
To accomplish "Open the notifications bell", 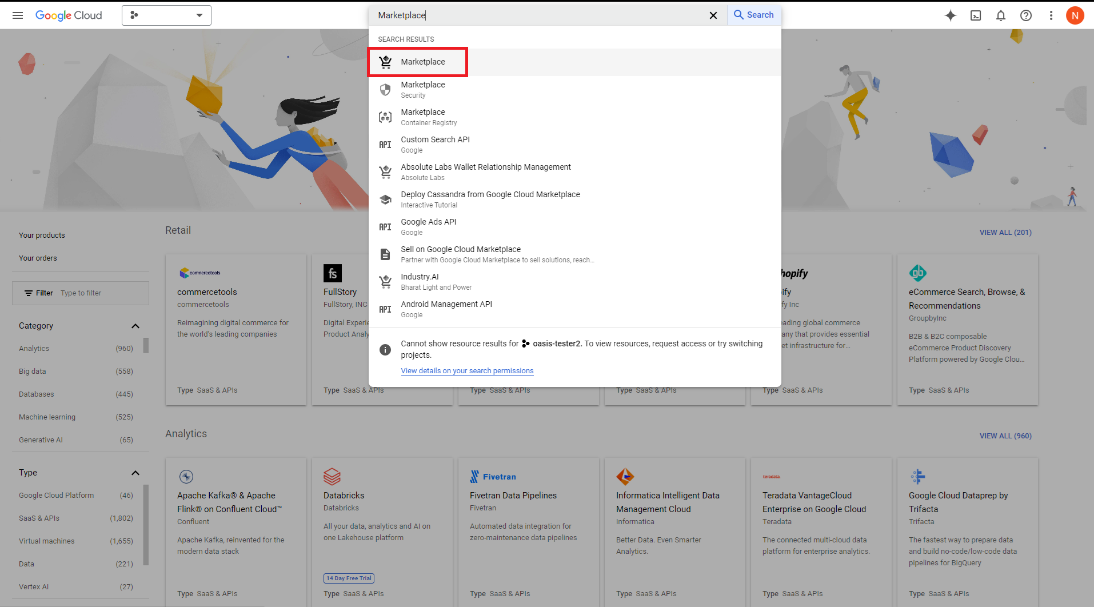I will click(1001, 15).
